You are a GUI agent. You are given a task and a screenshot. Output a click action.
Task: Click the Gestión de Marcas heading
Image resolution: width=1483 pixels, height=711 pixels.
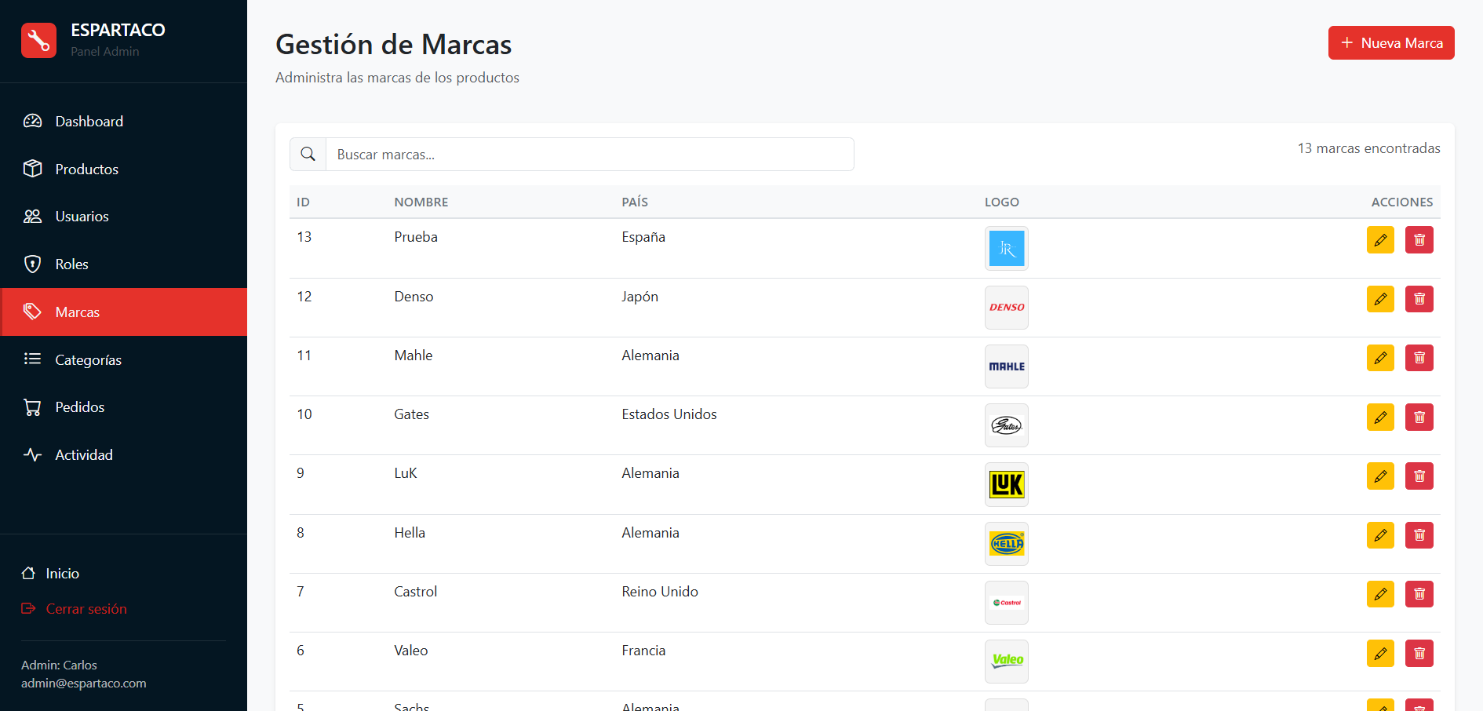[394, 45]
